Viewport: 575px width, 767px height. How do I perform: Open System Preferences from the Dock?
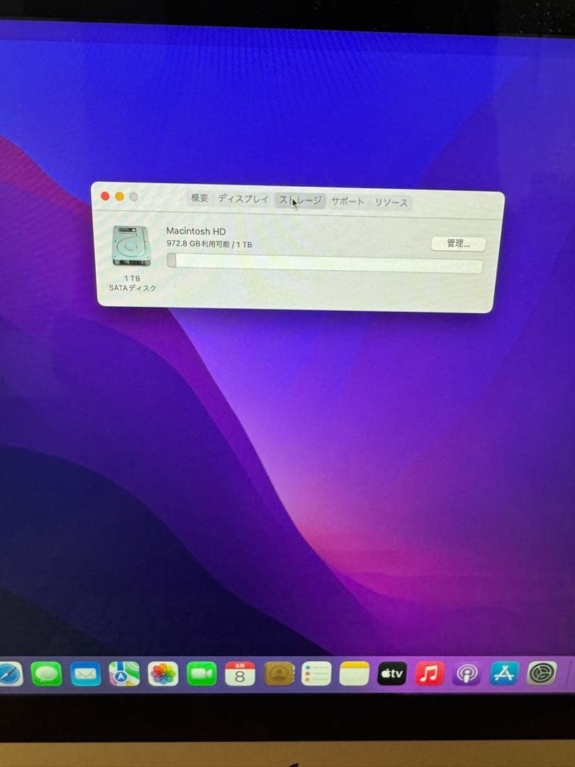pos(542,673)
